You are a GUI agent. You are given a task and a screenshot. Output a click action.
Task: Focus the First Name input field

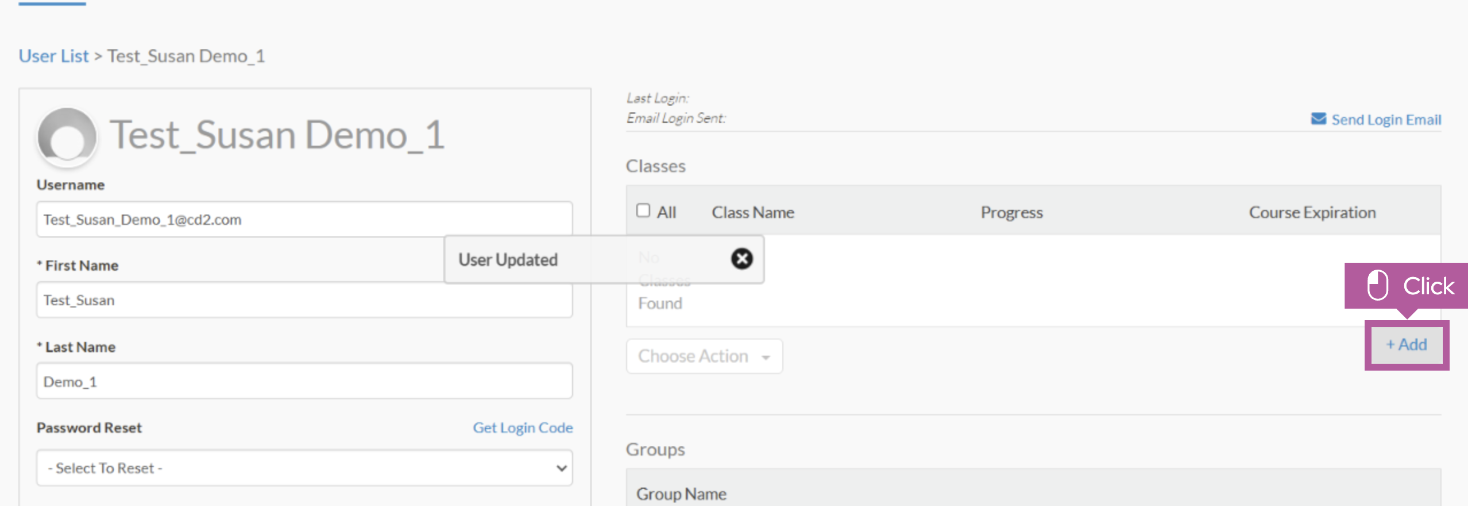click(x=304, y=300)
